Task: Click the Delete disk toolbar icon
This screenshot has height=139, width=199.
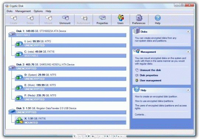Action: pos(30,18)
